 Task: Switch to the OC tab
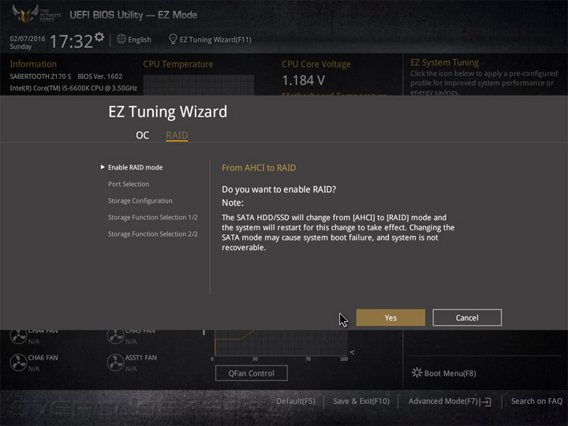(x=142, y=135)
